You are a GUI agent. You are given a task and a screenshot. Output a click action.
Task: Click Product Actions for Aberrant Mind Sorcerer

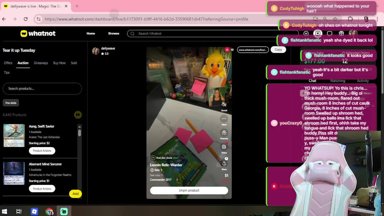click(42, 189)
